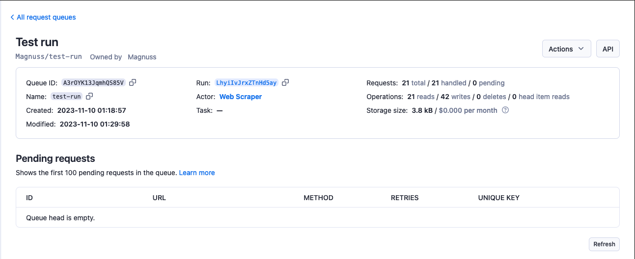Copy the test-run name value
635x259 pixels.
click(89, 97)
